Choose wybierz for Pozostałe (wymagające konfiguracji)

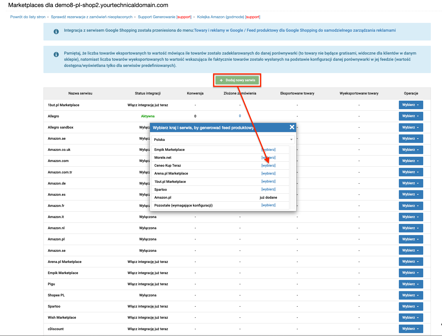click(x=268, y=205)
